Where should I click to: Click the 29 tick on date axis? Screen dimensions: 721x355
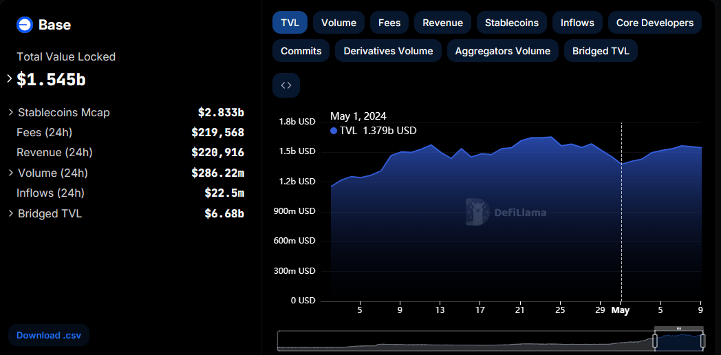pyautogui.click(x=600, y=310)
